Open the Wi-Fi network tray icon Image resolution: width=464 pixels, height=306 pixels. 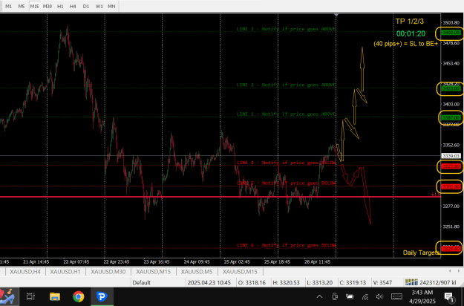click(x=365, y=297)
